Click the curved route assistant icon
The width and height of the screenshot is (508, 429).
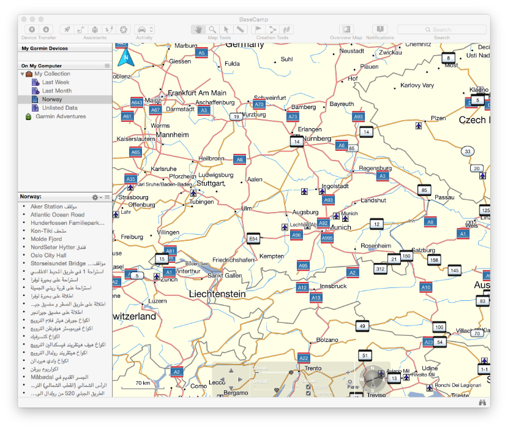[x=81, y=29]
